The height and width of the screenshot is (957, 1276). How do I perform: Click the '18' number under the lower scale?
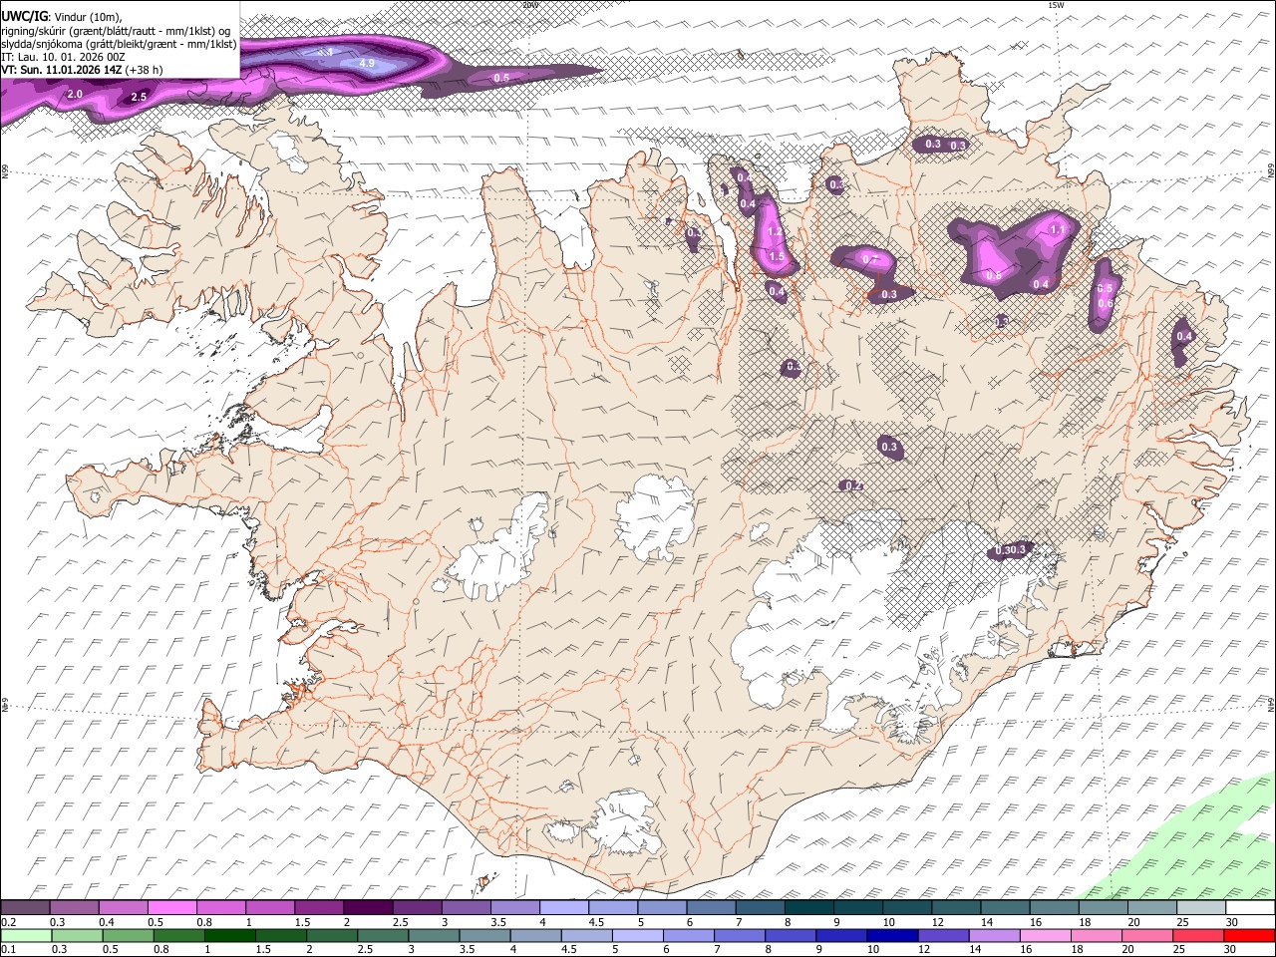1078,949
